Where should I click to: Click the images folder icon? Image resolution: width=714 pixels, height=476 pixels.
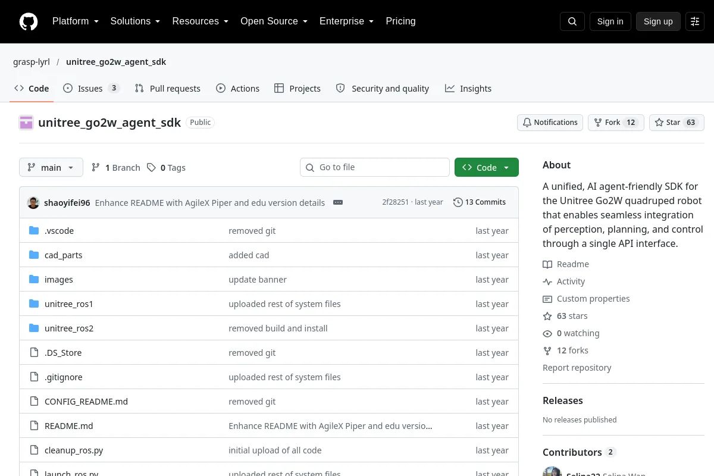[x=34, y=280]
